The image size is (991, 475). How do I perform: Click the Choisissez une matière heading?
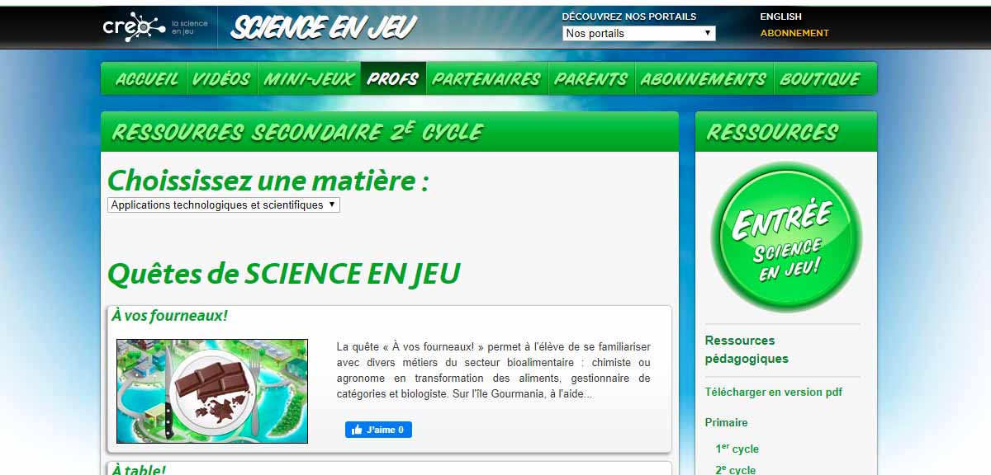268,180
